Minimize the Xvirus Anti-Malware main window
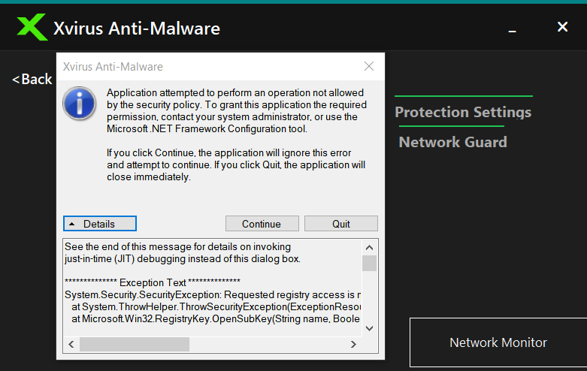The width and height of the screenshot is (587, 371). [513, 29]
